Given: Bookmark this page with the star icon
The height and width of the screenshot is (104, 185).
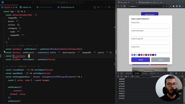Looking at the screenshot, I should click(x=167, y=6).
